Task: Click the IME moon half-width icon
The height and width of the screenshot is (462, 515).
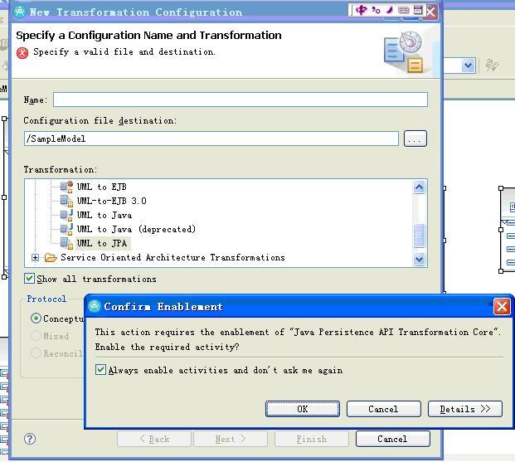Action: tap(390, 10)
